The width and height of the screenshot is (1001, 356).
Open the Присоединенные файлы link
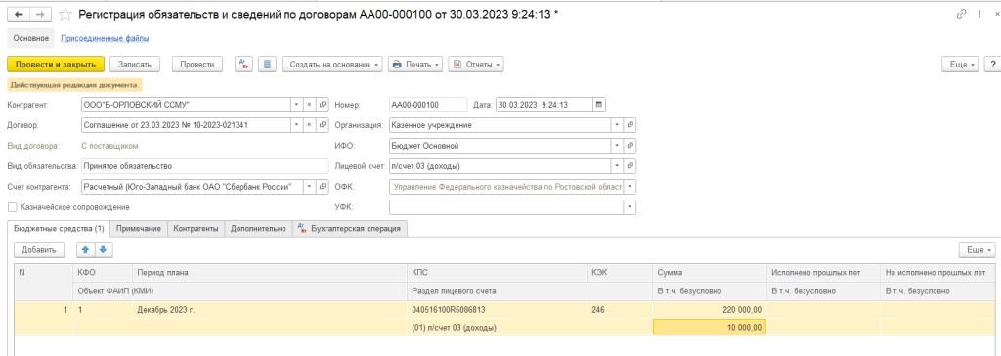tap(105, 38)
